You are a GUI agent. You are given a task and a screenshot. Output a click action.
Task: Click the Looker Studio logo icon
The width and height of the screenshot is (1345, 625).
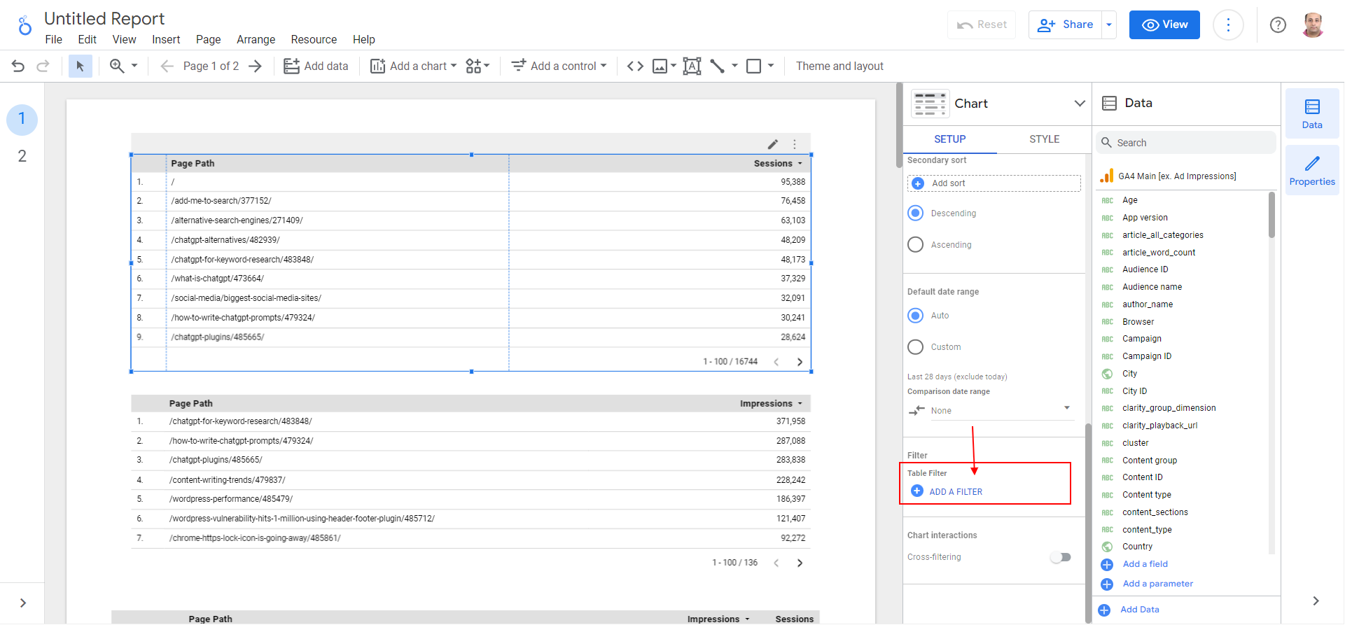pos(25,26)
